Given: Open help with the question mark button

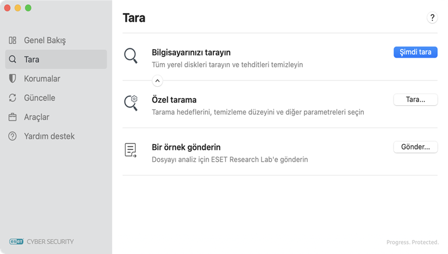Looking at the screenshot, I should coord(432,18).
